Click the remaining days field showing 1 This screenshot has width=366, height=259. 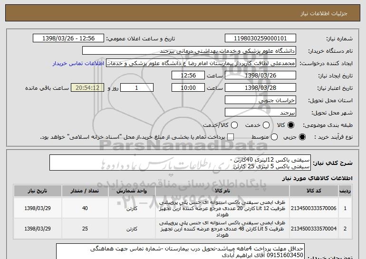[x=137, y=88]
